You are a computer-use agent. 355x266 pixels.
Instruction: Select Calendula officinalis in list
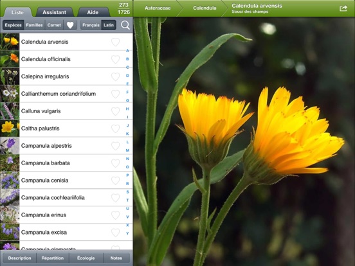(x=66, y=59)
